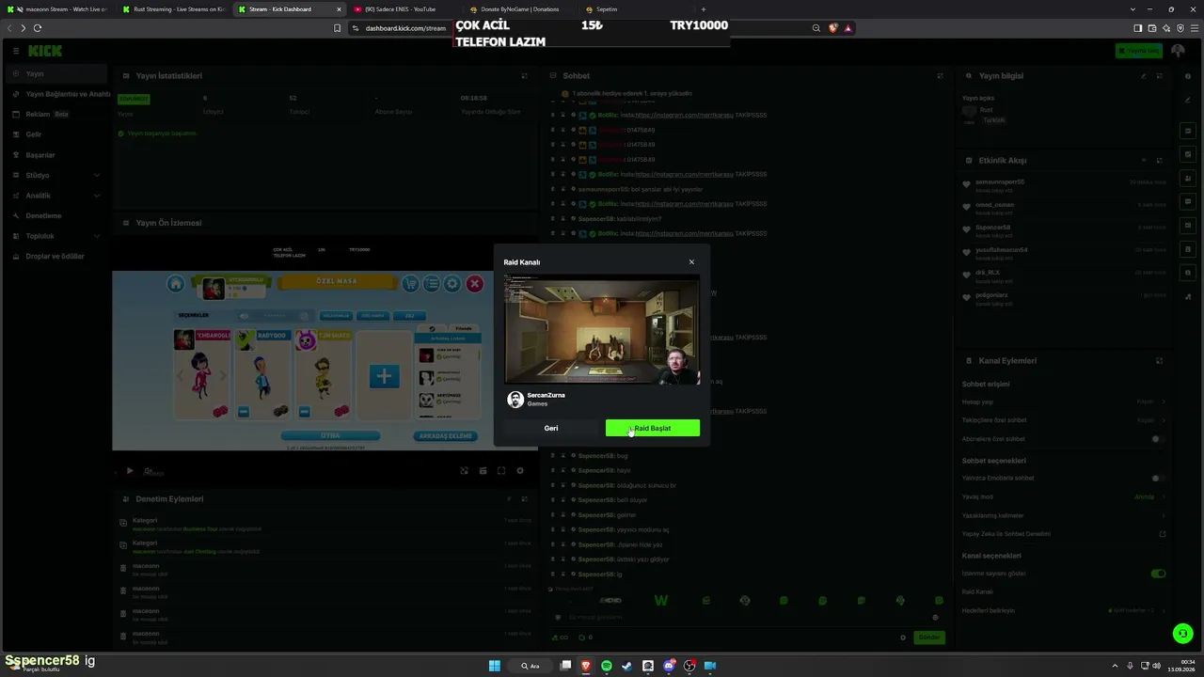Click the SercanZurna channel avatar

point(515,400)
